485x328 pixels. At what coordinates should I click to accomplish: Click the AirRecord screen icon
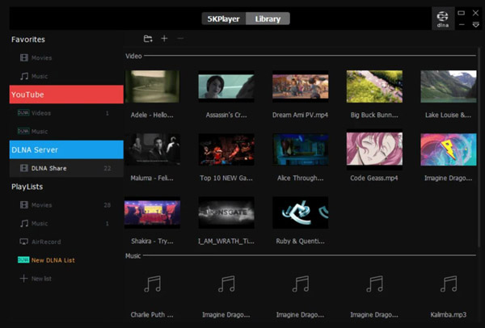pyautogui.click(x=23, y=242)
